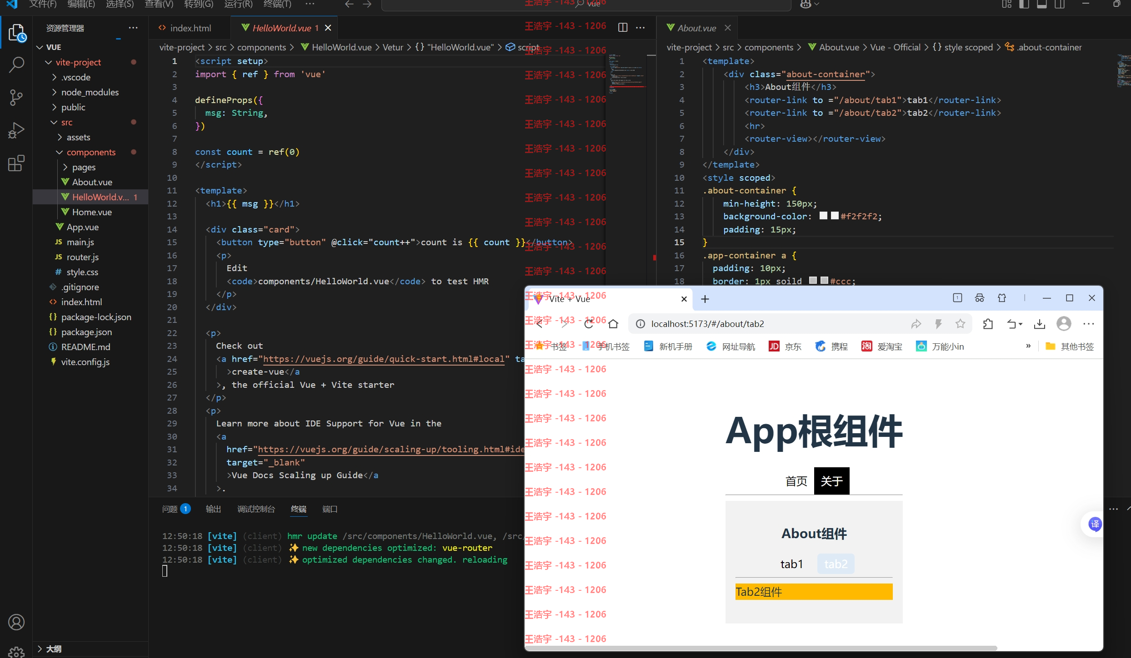Open 京东 bookmark in browser
Screen dimensions: 1131x658
[785, 346]
